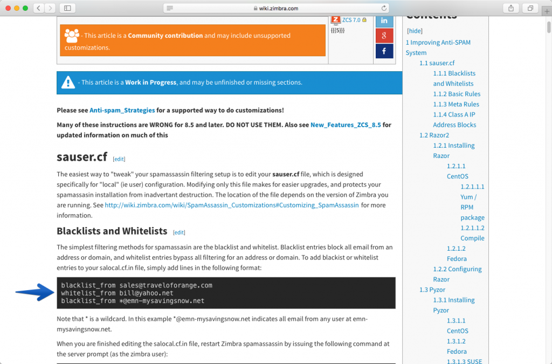Click the ZCS 7.0 Zimbra icon

335,20
